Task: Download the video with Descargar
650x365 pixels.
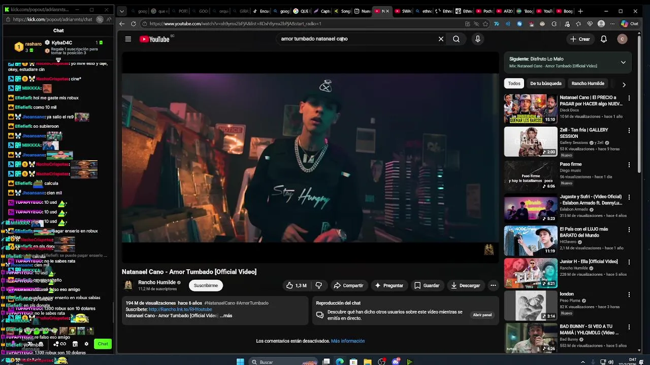Action: click(465, 285)
